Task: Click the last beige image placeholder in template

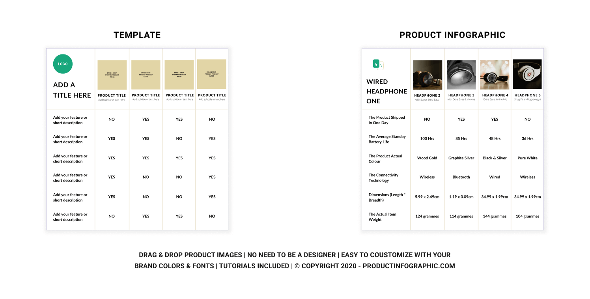Action: (212, 74)
